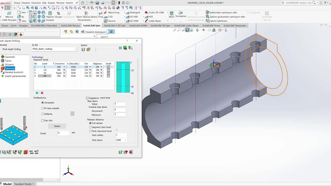Open the Görünüm menu

(36, 3)
